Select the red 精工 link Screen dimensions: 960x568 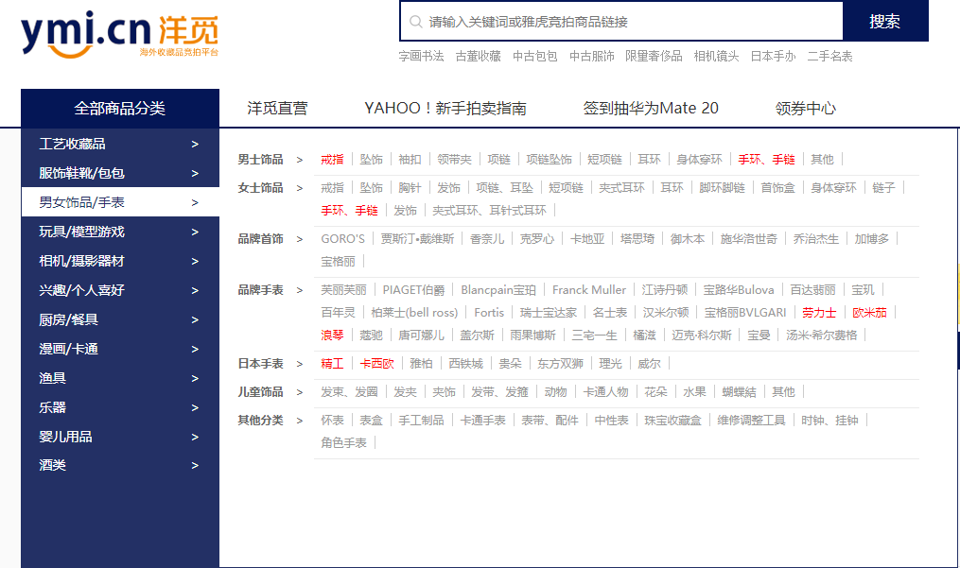332,364
